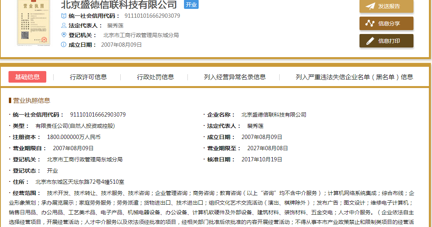
Task: Click the 企业名称 value in license details
Action: click(274, 115)
